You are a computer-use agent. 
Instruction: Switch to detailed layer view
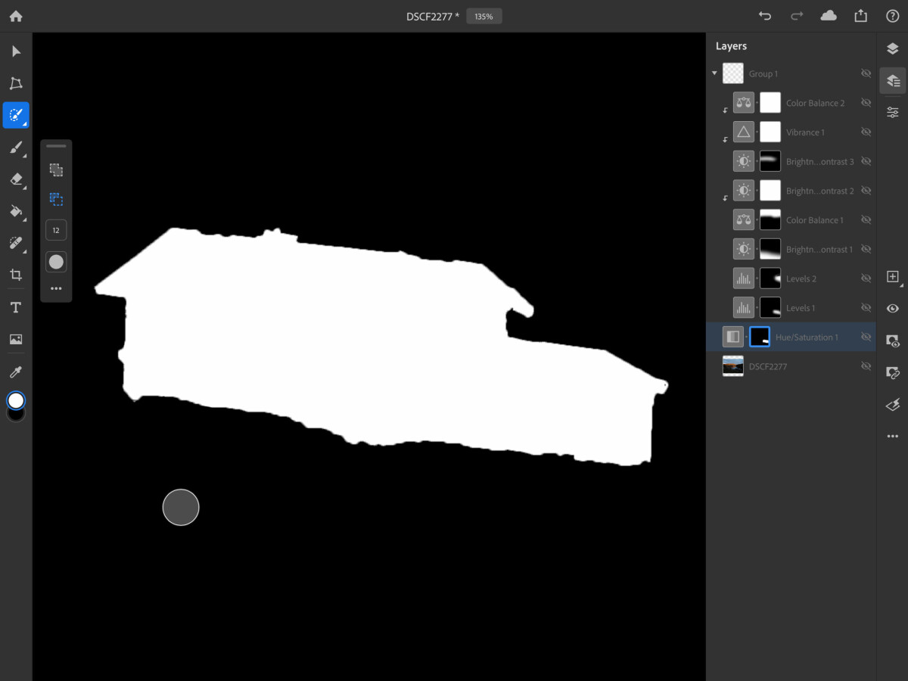click(x=893, y=80)
